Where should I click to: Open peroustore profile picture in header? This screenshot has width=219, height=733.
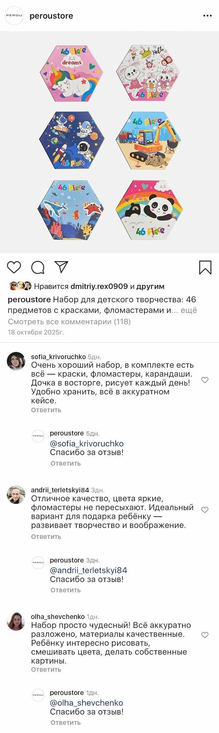click(x=14, y=16)
